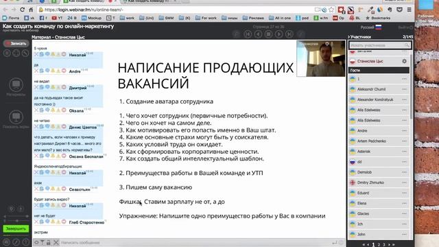This screenshot has width=439, height=247.
Task: Open options dots for Eduard participant
Action: click(404, 193)
